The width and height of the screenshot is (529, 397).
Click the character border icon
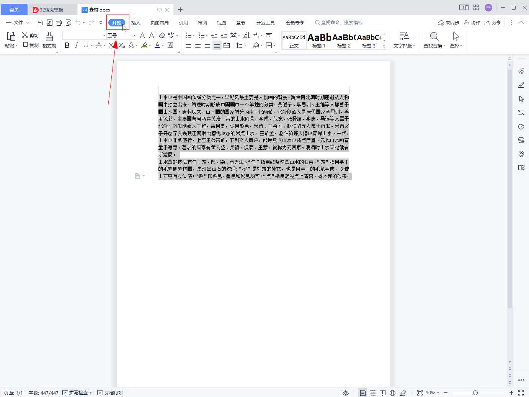click(x=170, y=45)
